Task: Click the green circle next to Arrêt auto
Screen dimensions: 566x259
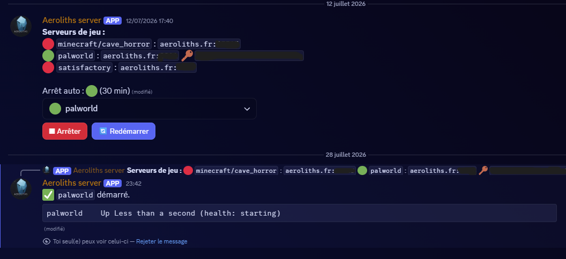Action: [x=91, y=91]
